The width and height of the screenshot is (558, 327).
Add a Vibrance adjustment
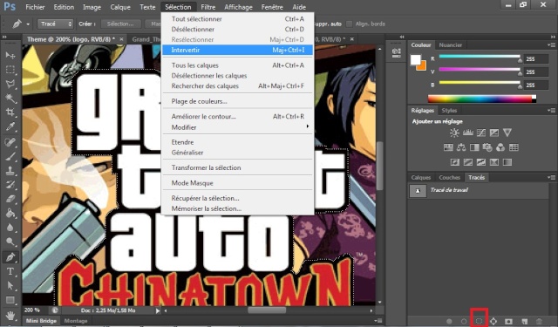[507, 133]
